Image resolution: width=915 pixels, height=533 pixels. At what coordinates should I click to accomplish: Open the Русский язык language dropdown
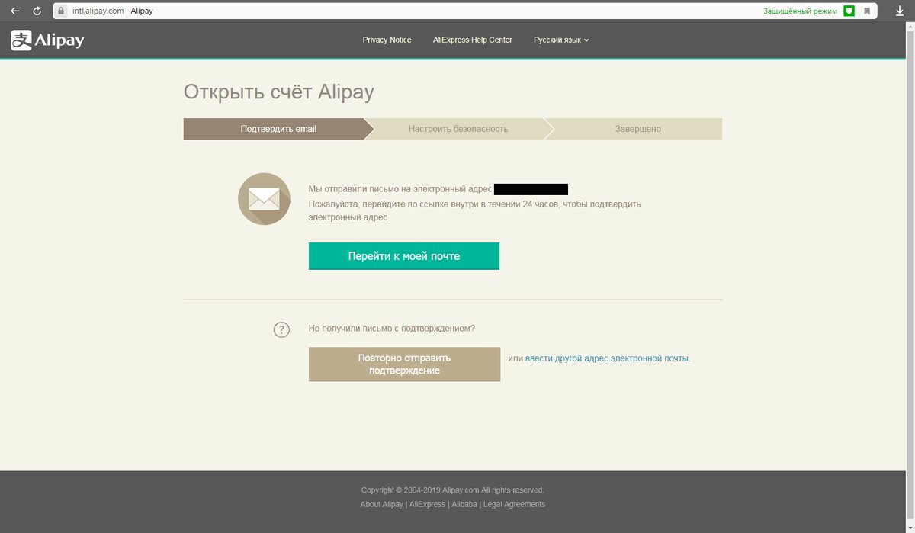pyautogui.click(x=561, y=40)
